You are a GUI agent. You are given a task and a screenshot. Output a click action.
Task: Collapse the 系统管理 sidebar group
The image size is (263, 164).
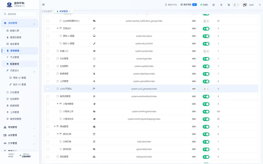(x=19, y=23)
